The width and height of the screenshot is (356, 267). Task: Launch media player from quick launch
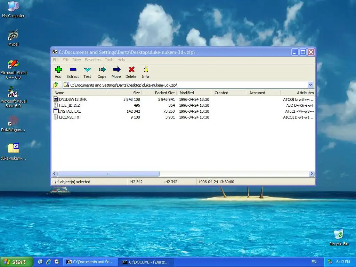coord(57,262)
